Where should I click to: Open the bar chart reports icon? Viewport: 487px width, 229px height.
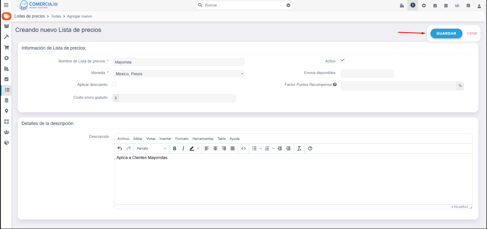(457, 6)
